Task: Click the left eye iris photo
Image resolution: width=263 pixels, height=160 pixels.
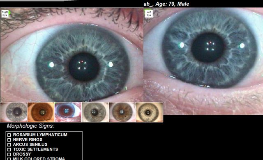Action: tap(203, 61)
